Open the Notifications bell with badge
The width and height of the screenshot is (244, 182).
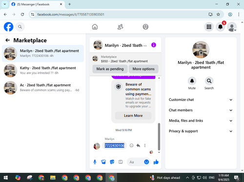[221, 27]
